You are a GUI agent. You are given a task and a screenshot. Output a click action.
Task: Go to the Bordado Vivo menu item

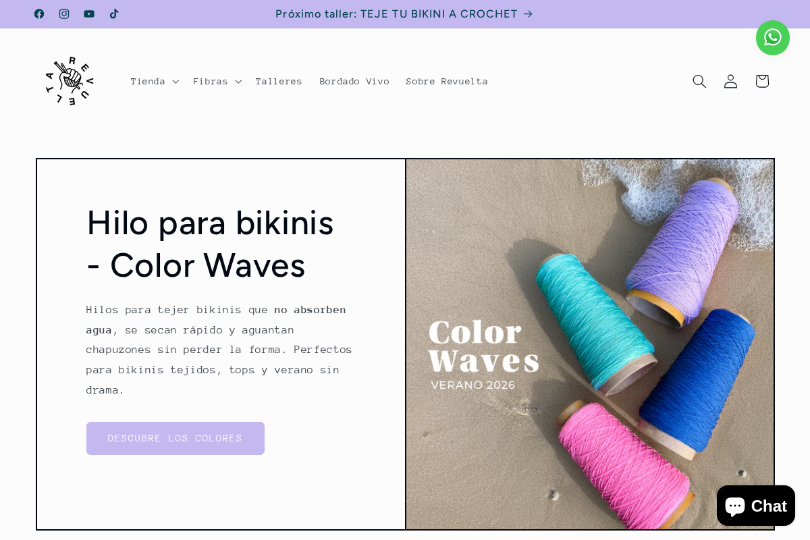pyautogui.click(x=354, y=81)
